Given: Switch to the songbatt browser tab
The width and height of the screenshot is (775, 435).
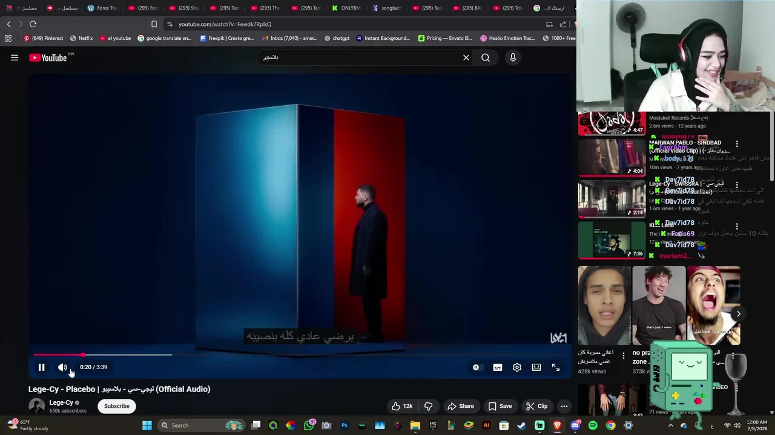Looking at the screenshot, I should click(387, 8).
